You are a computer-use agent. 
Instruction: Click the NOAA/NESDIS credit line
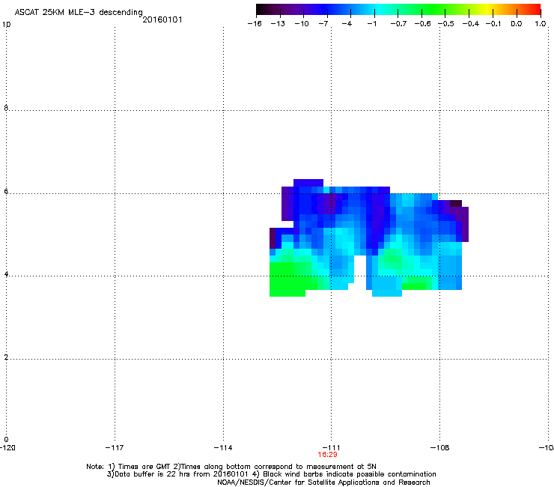tap(323, 483)
